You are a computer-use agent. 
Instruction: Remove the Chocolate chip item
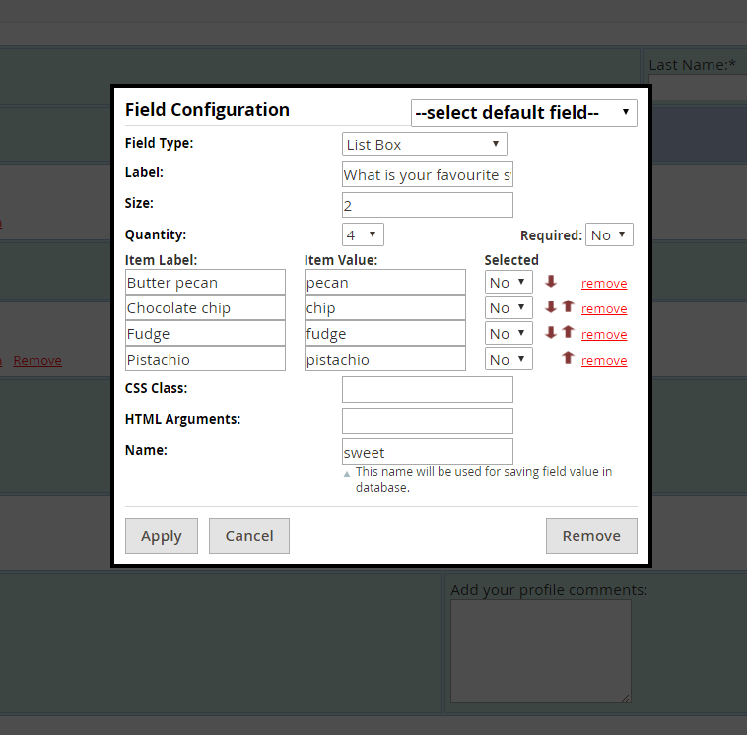pos(603,309)
